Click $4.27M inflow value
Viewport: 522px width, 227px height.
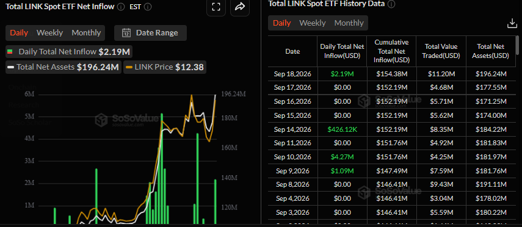tap(342, 157)
